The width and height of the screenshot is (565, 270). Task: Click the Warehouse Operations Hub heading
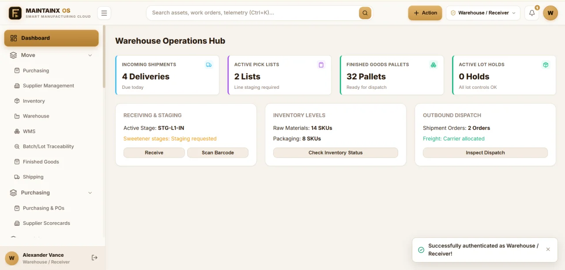pyautogui.click(x=170, y=41)
